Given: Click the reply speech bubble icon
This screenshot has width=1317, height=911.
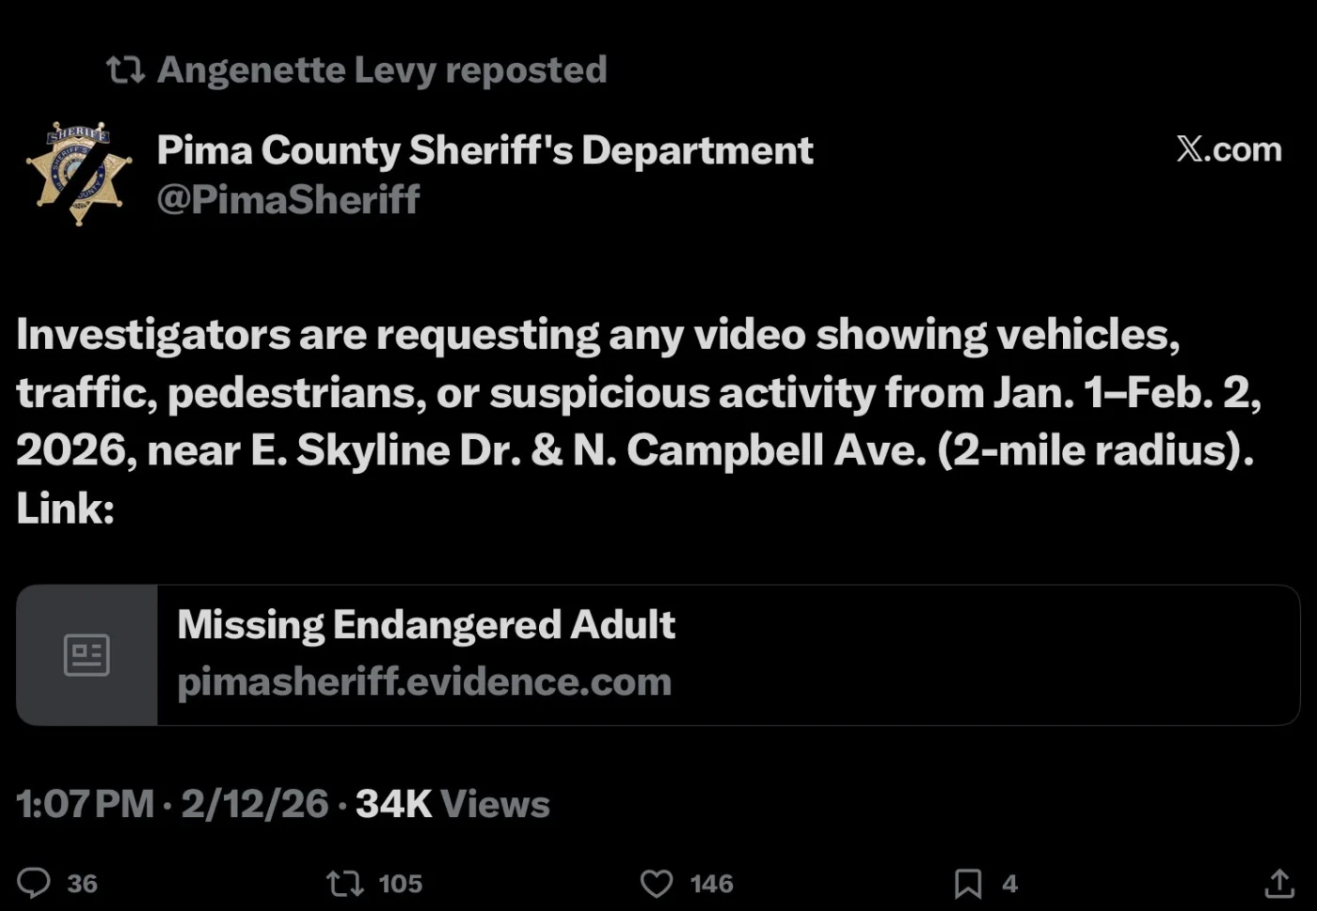Looking at the screenshot, I should click(x=34, y=883).
